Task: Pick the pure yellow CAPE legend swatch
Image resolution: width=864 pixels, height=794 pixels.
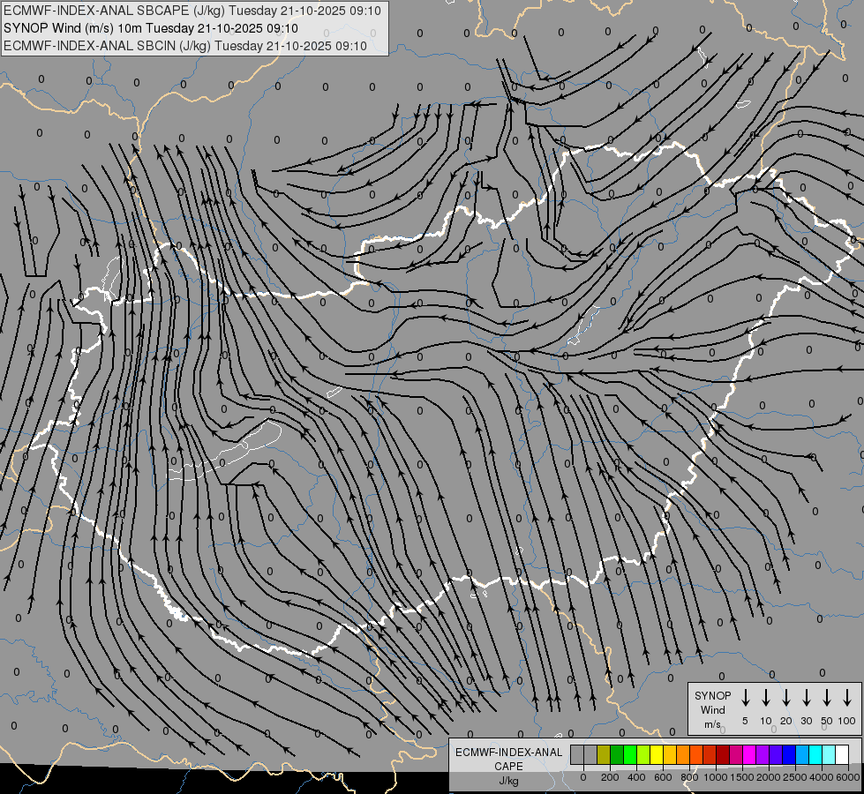Action: 657,754
